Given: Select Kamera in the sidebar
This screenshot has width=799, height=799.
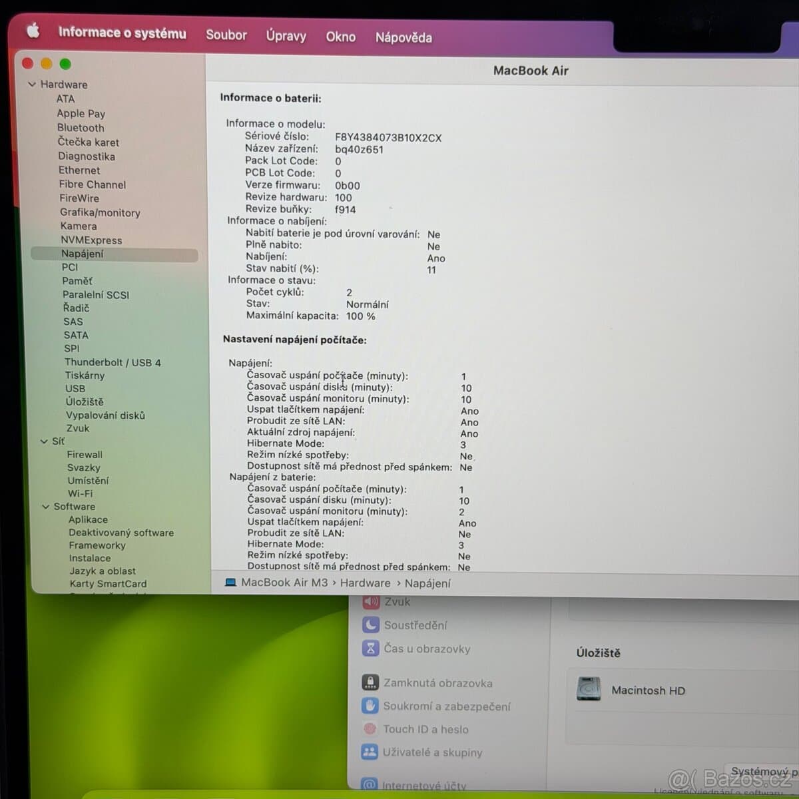Looking at the screenshot, I should (x=79, y=226).
